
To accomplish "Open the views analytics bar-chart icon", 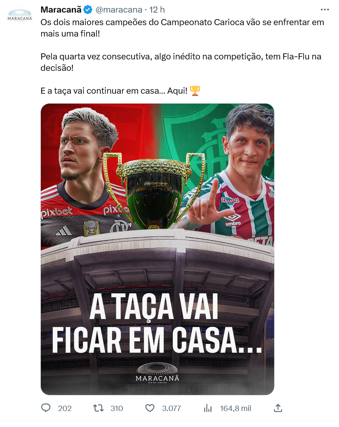I will (x=208, y=408).
